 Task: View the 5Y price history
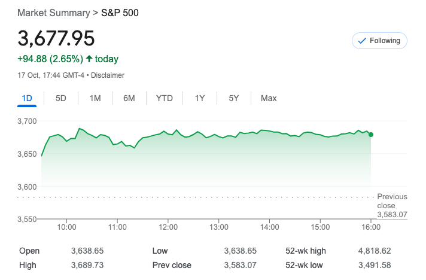pos(234,98)
